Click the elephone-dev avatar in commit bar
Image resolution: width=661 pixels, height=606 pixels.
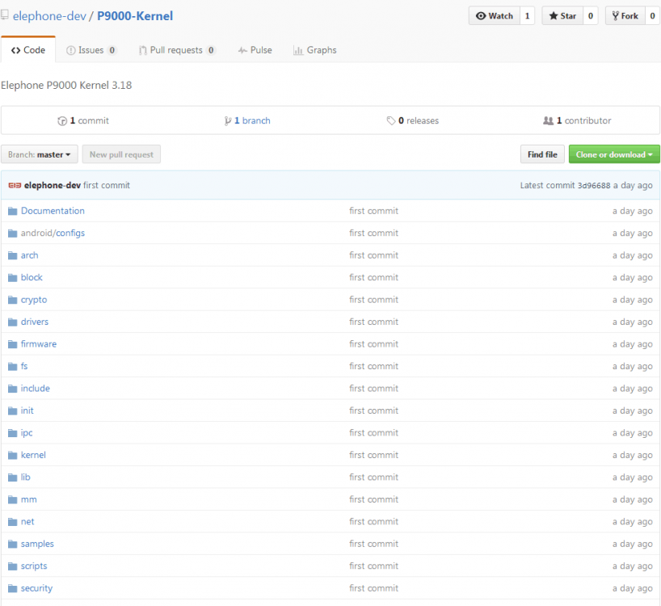(15, 186)
